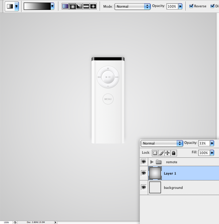Image resolution: width=219 pixels, height=224 pixels.
Task: Open the layer blend mode dropdown
Action: pos(162,143)
